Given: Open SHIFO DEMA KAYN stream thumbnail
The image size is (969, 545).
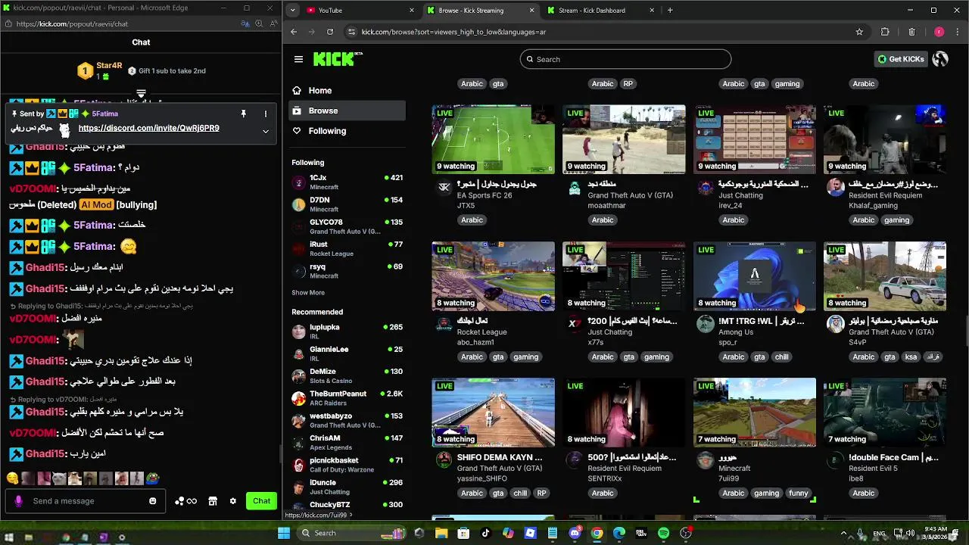Looking at the screenshot, I should pyautogui.click(x=493, y=413).
